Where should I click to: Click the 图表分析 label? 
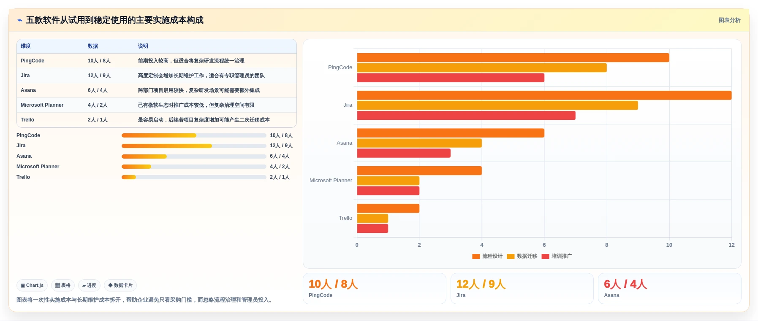[x=729, y=20]
